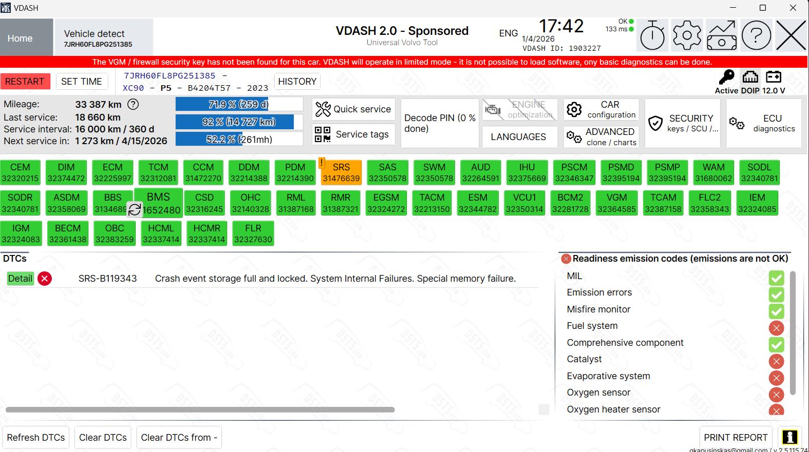The width and height of the screenshot is (809, 452).
Task: Click the BMS refresh arrows icon
Action: 135,209
